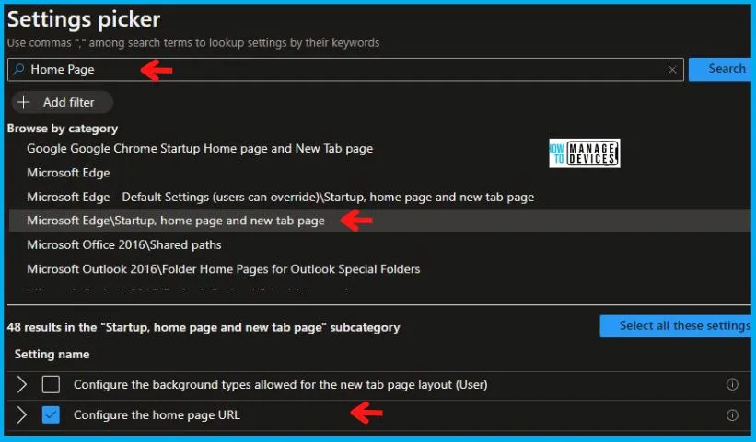Clear the Home Page search text
The width and height of the screenshot is (756, 442).
[672, 70]
